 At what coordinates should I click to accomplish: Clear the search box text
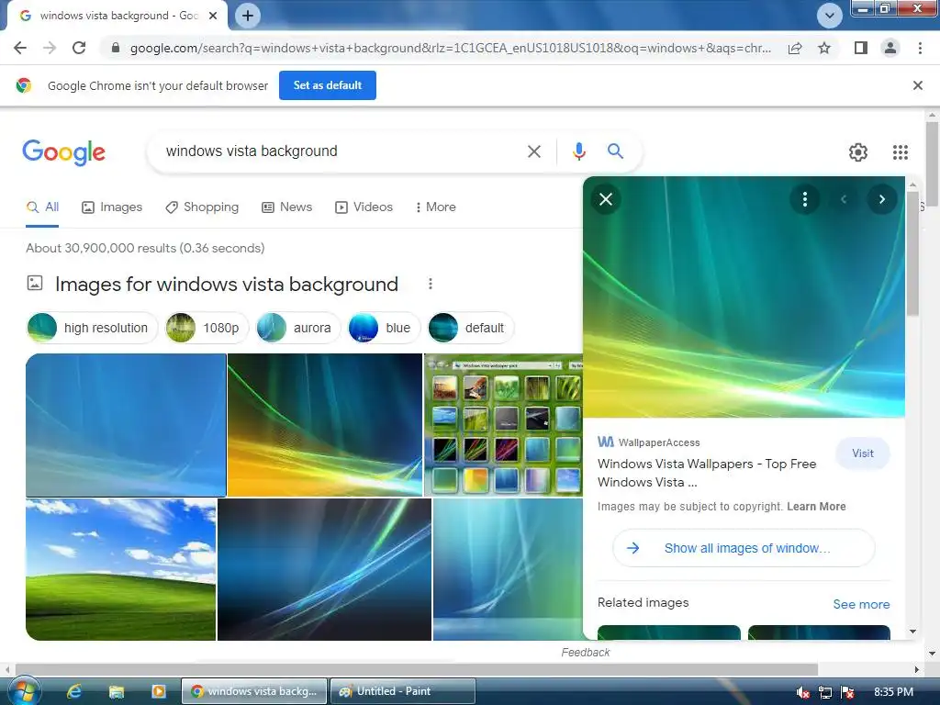(x=534, y=151)
